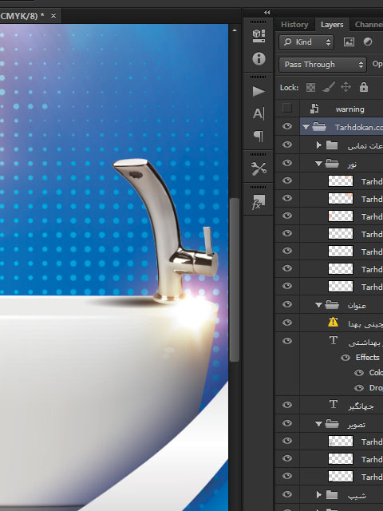Open the 3D panel icon
Screen dimensions: 383x511
click(x=259, y=36)
